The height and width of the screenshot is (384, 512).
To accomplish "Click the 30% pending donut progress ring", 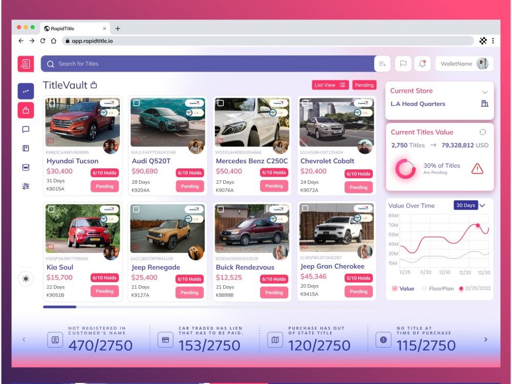I will pyautogui.click(x=405, y=169).
